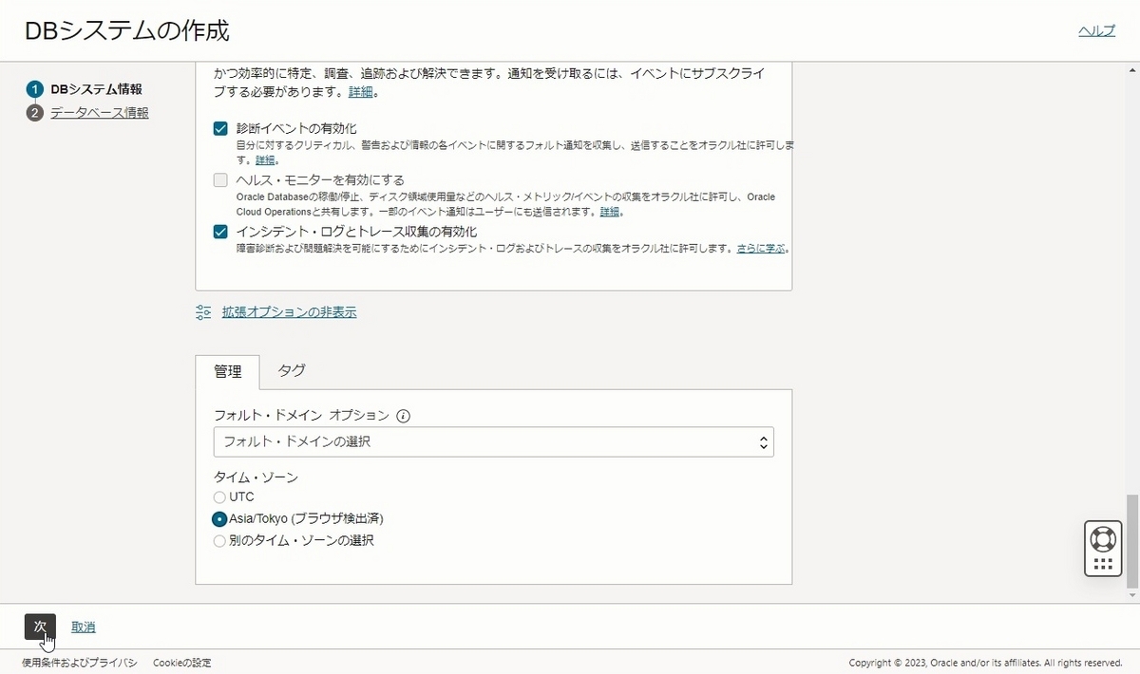Go to step データベース情報

point(101,112)
